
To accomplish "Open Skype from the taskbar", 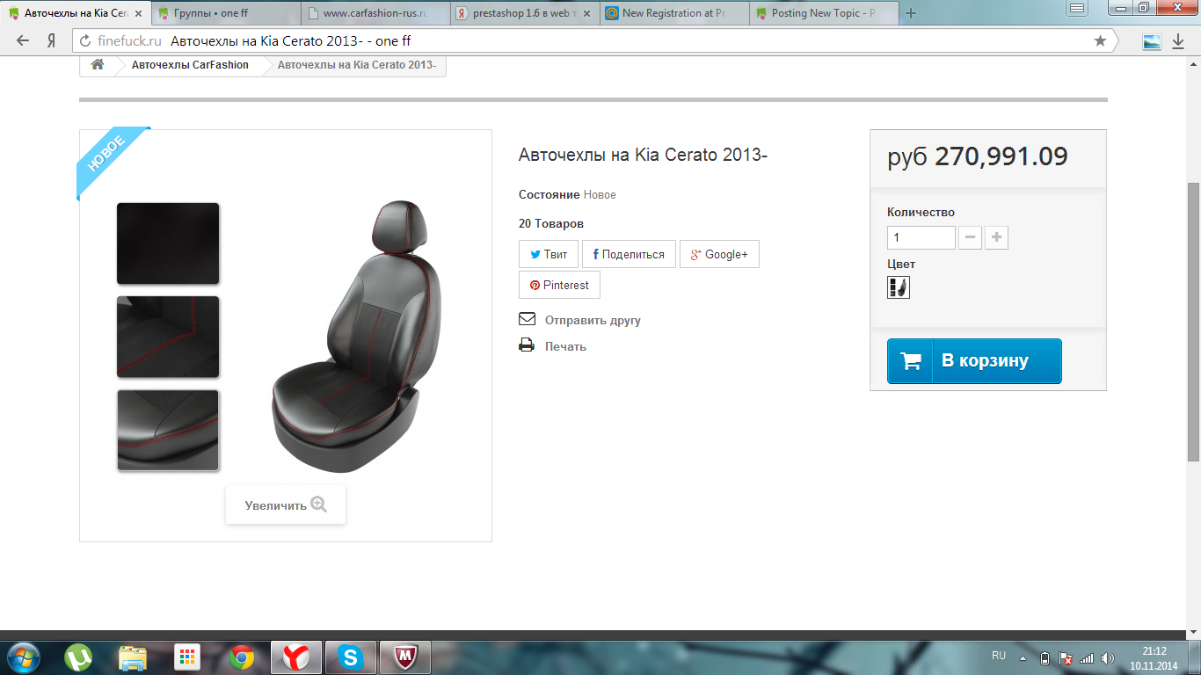I will click(350, 657).
